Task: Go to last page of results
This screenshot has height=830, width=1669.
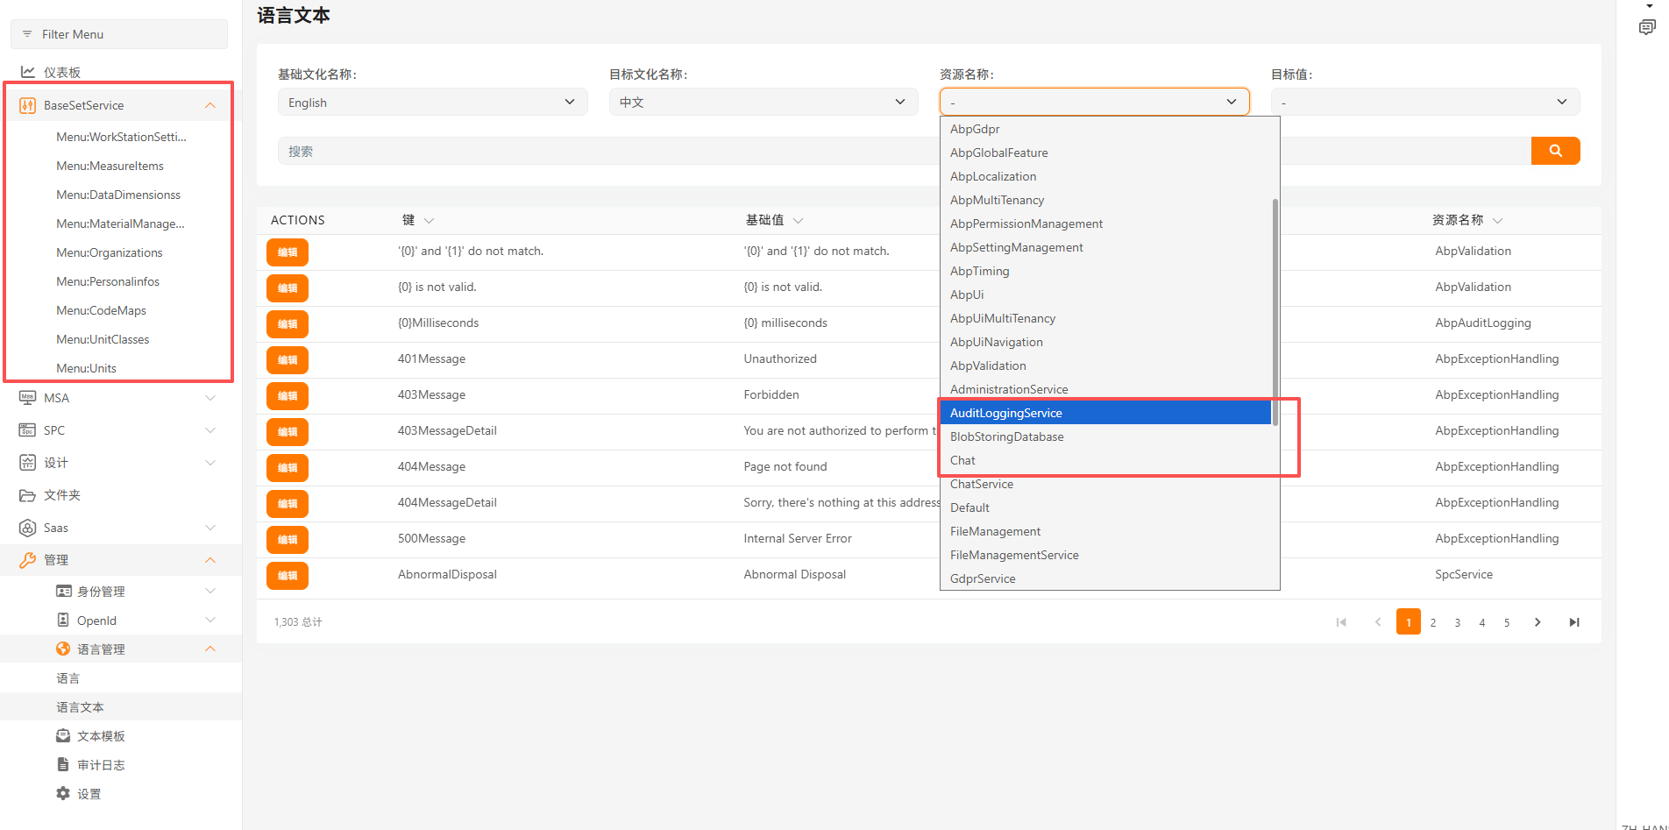Action: tap(1574, 622)
